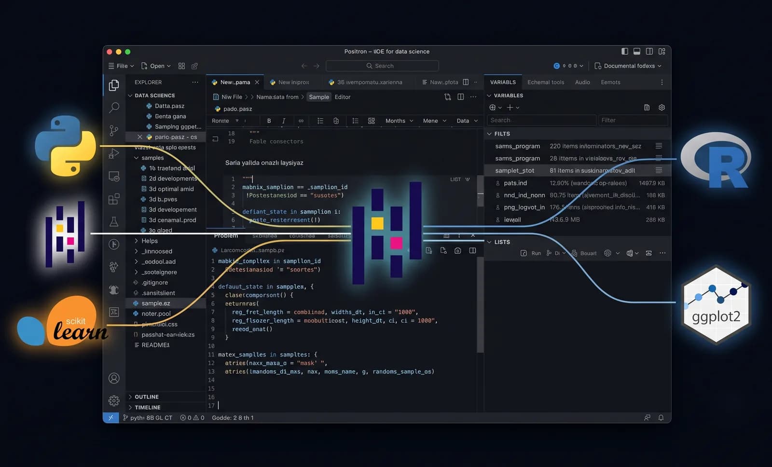Screen dimensions: 772x467
Task: Click the camera icon in lower panel
Action: (x=458, y=250)
